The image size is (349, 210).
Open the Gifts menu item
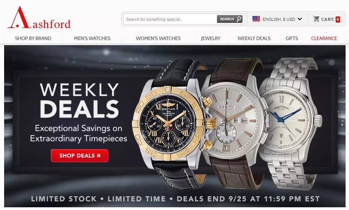(292, 38)
